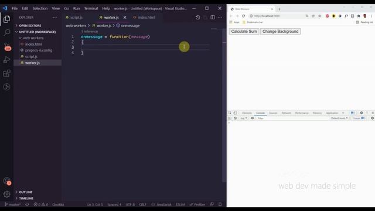Open the console context 'top' dropdown

coord(244,118)
